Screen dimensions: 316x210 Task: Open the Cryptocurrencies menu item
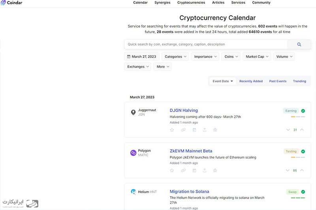pyautogui.click(x=191, y=3)
